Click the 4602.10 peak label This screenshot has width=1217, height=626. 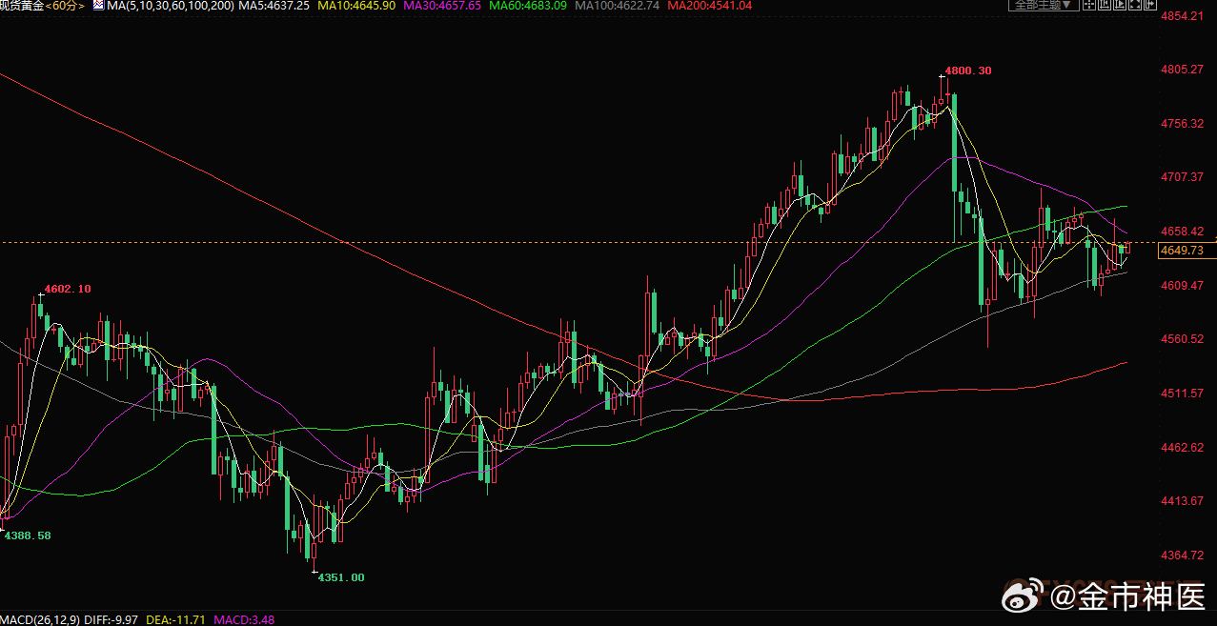(67, 289)
